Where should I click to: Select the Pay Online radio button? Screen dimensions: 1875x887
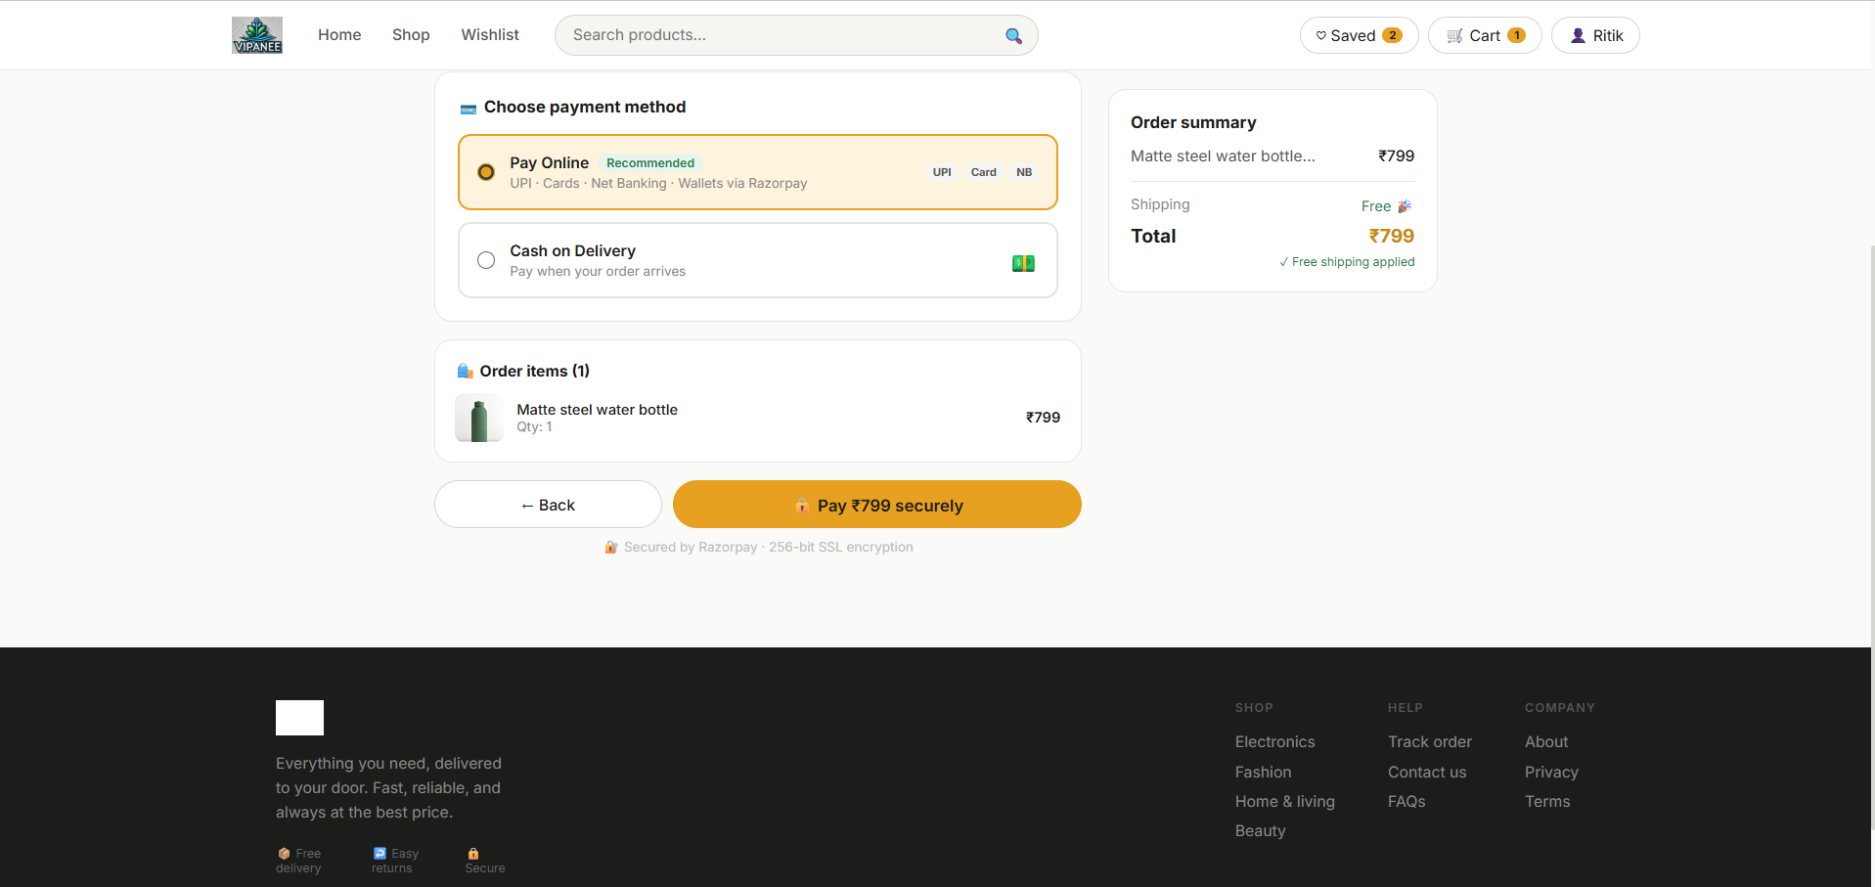[486, 172]
